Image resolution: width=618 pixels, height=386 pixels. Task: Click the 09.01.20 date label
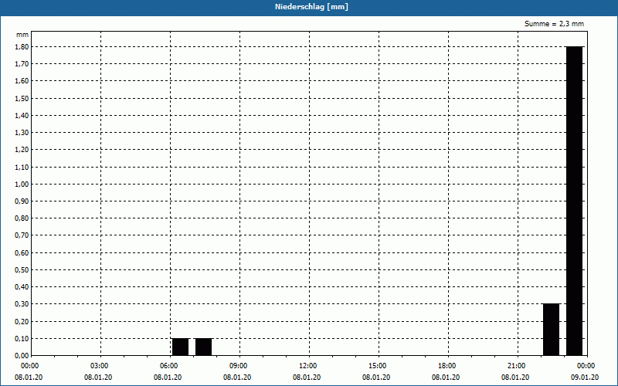click(584, 378)
